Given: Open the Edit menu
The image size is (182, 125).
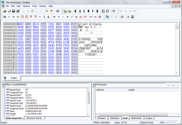Looking at the screenshot, I should 13,6.
